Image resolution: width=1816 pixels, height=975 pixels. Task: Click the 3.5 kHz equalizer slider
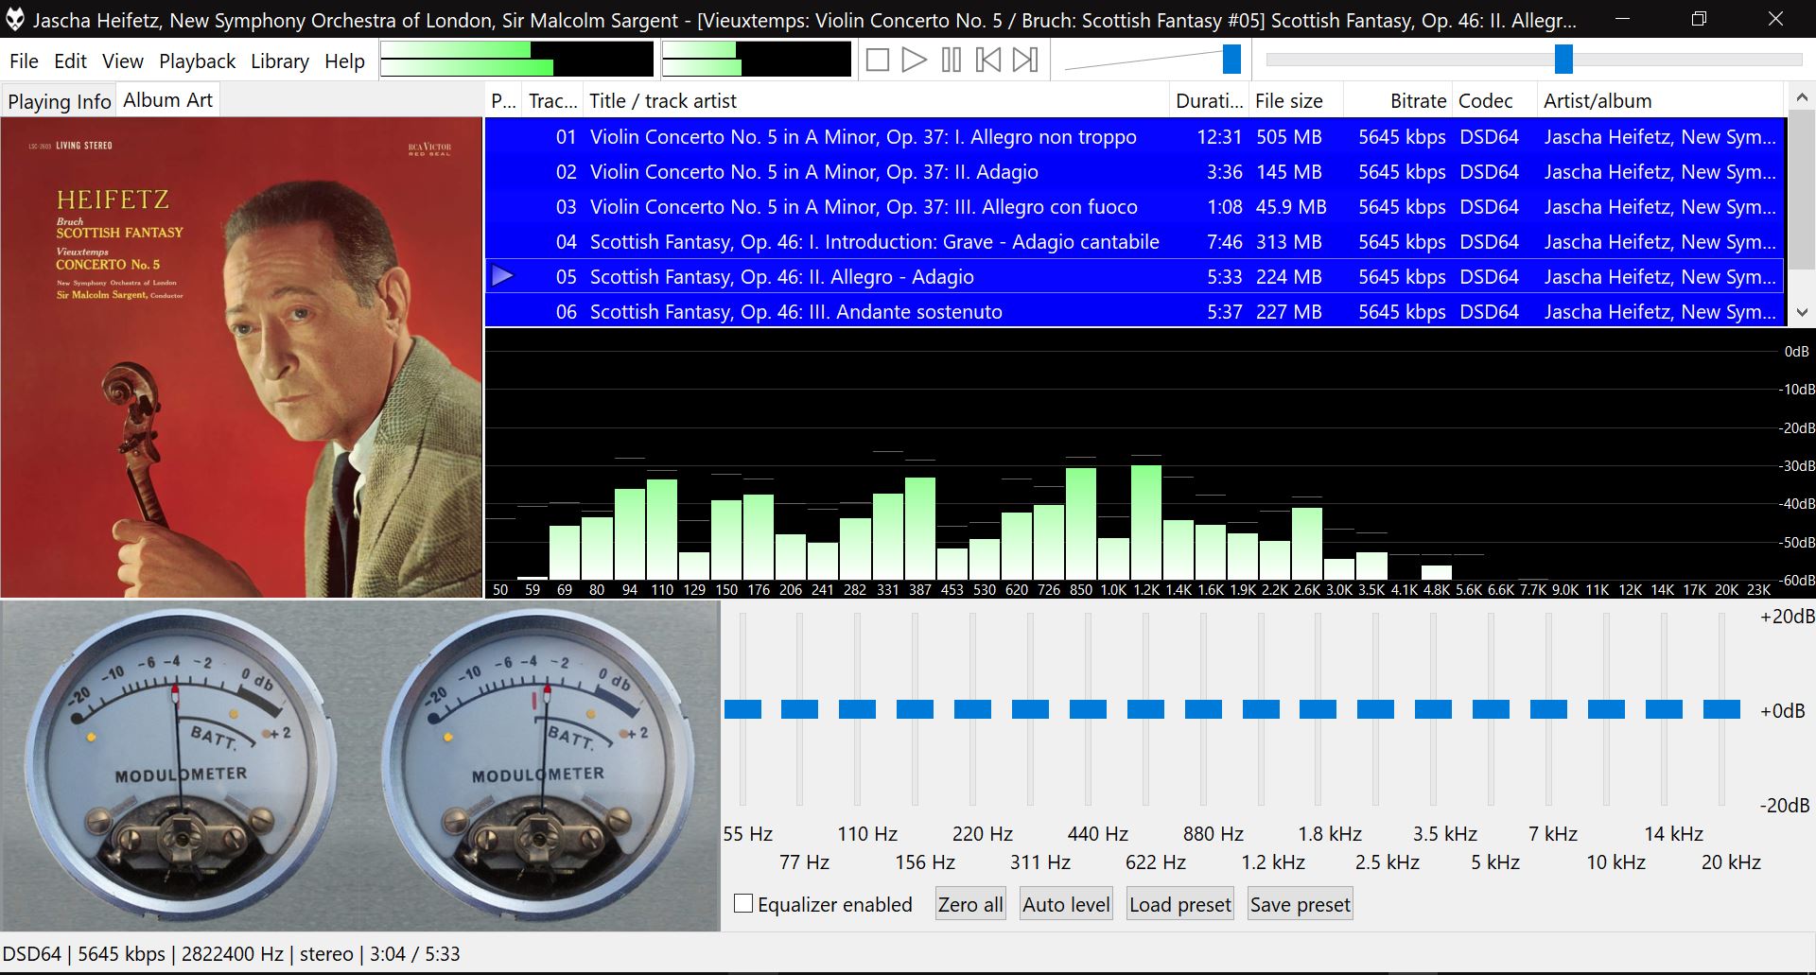(1434, 709)
